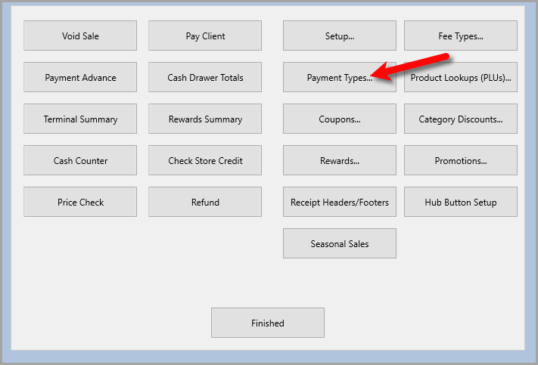This screenshot has height=365, width=538.
Task: View Cash Drawer Totals
Action: tap(205, 77)
